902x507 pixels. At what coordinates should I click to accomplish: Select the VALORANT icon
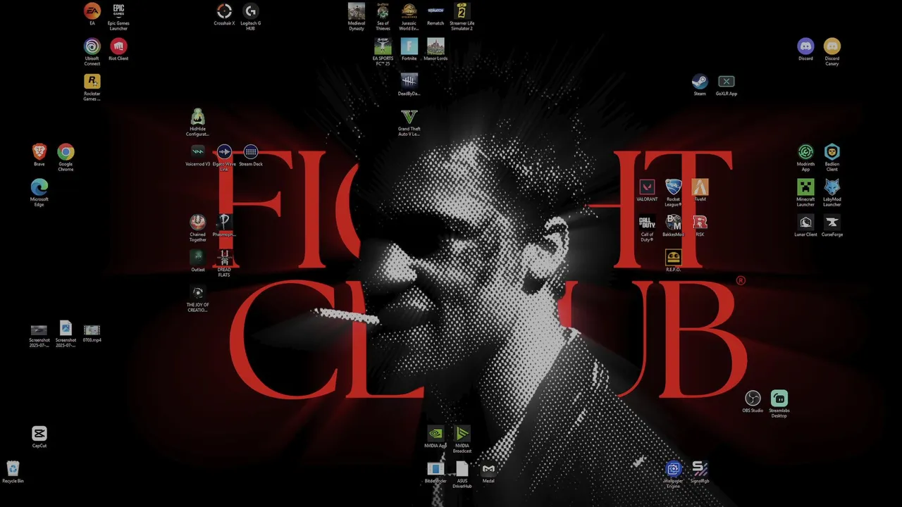pyautogui.click(x=647, y=187)
